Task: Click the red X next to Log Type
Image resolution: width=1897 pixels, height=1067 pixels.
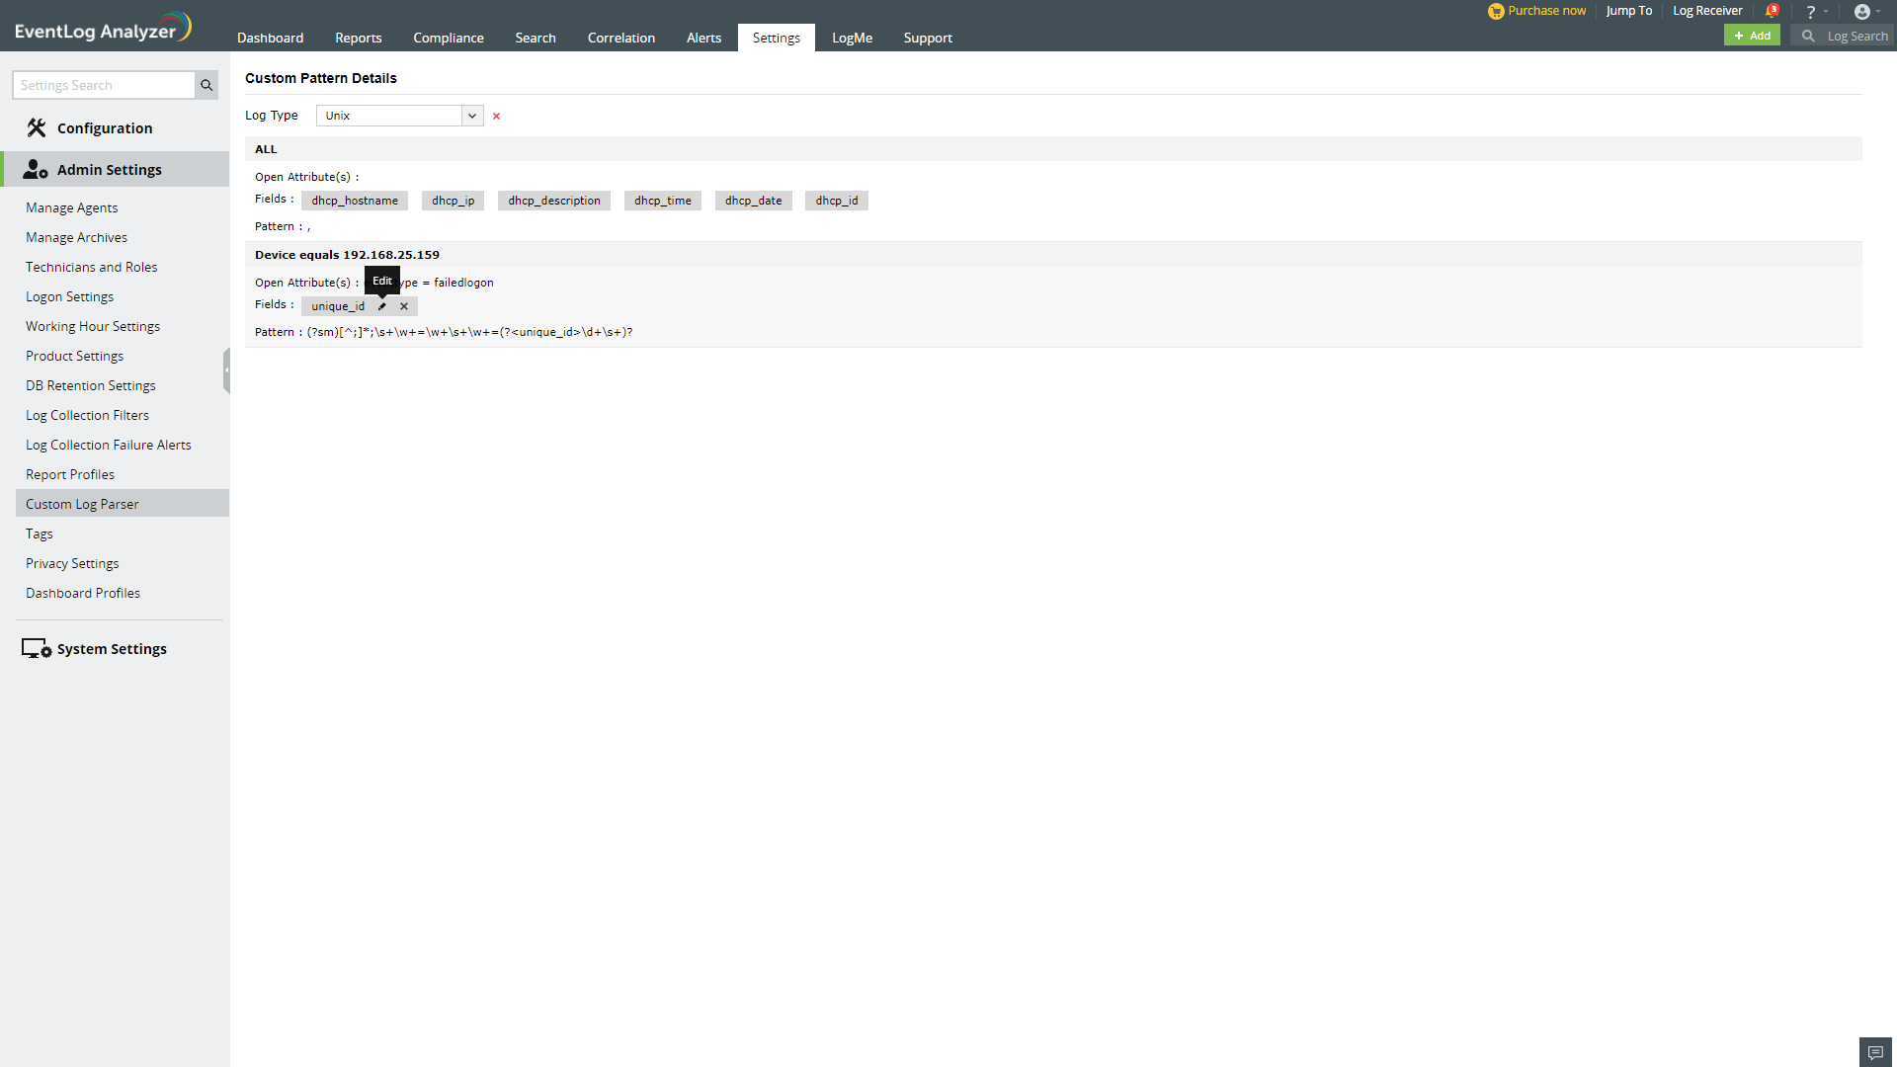Action: pyautogui.click(x=496, y=117)
